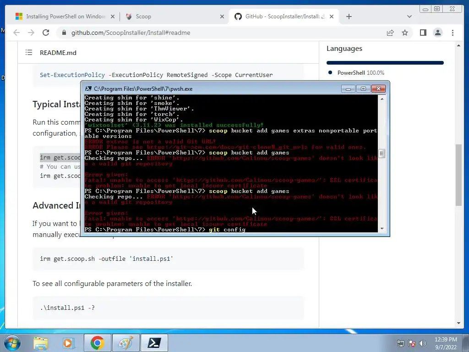Click the Set-ExecutionPolicy code line

click(156, 75)
